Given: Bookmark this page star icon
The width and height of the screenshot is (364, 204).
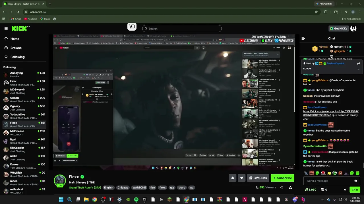Looking at the screenshot, I should coord(316,12).
